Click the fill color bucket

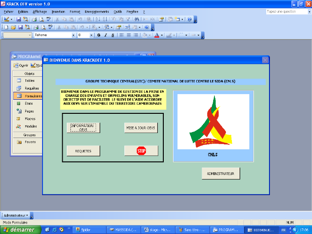tap(145, 35)
